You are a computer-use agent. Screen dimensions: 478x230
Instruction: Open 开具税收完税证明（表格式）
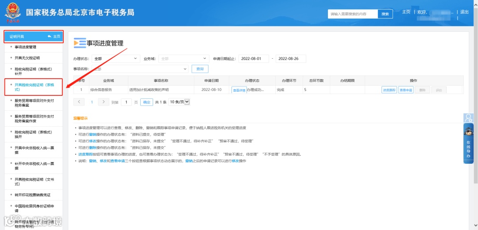pyautogui.click(x=34, y=87)
